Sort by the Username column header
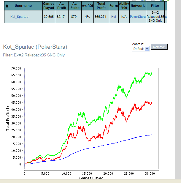The height and width of the screenshot is (183, 181). click(23, 6)
